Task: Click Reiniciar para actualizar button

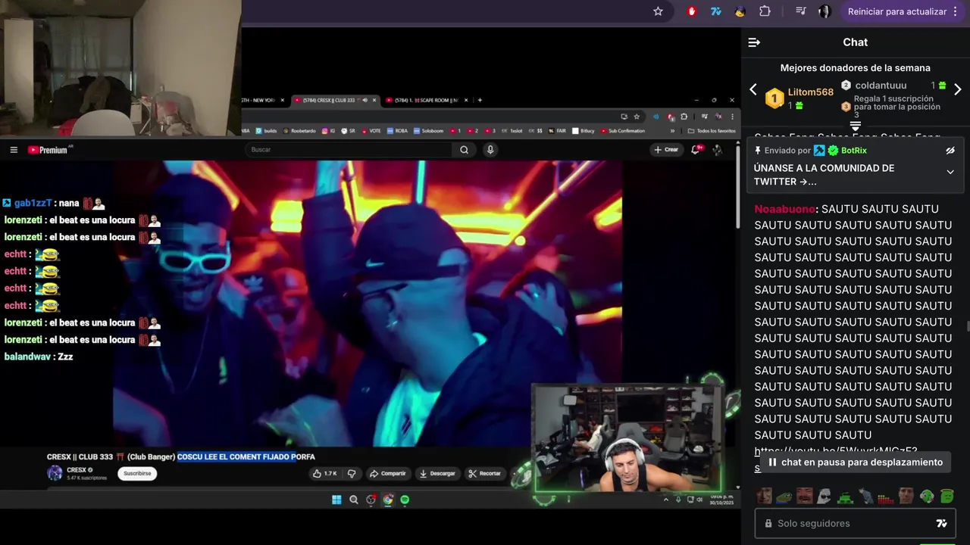Action: (897, 11)
